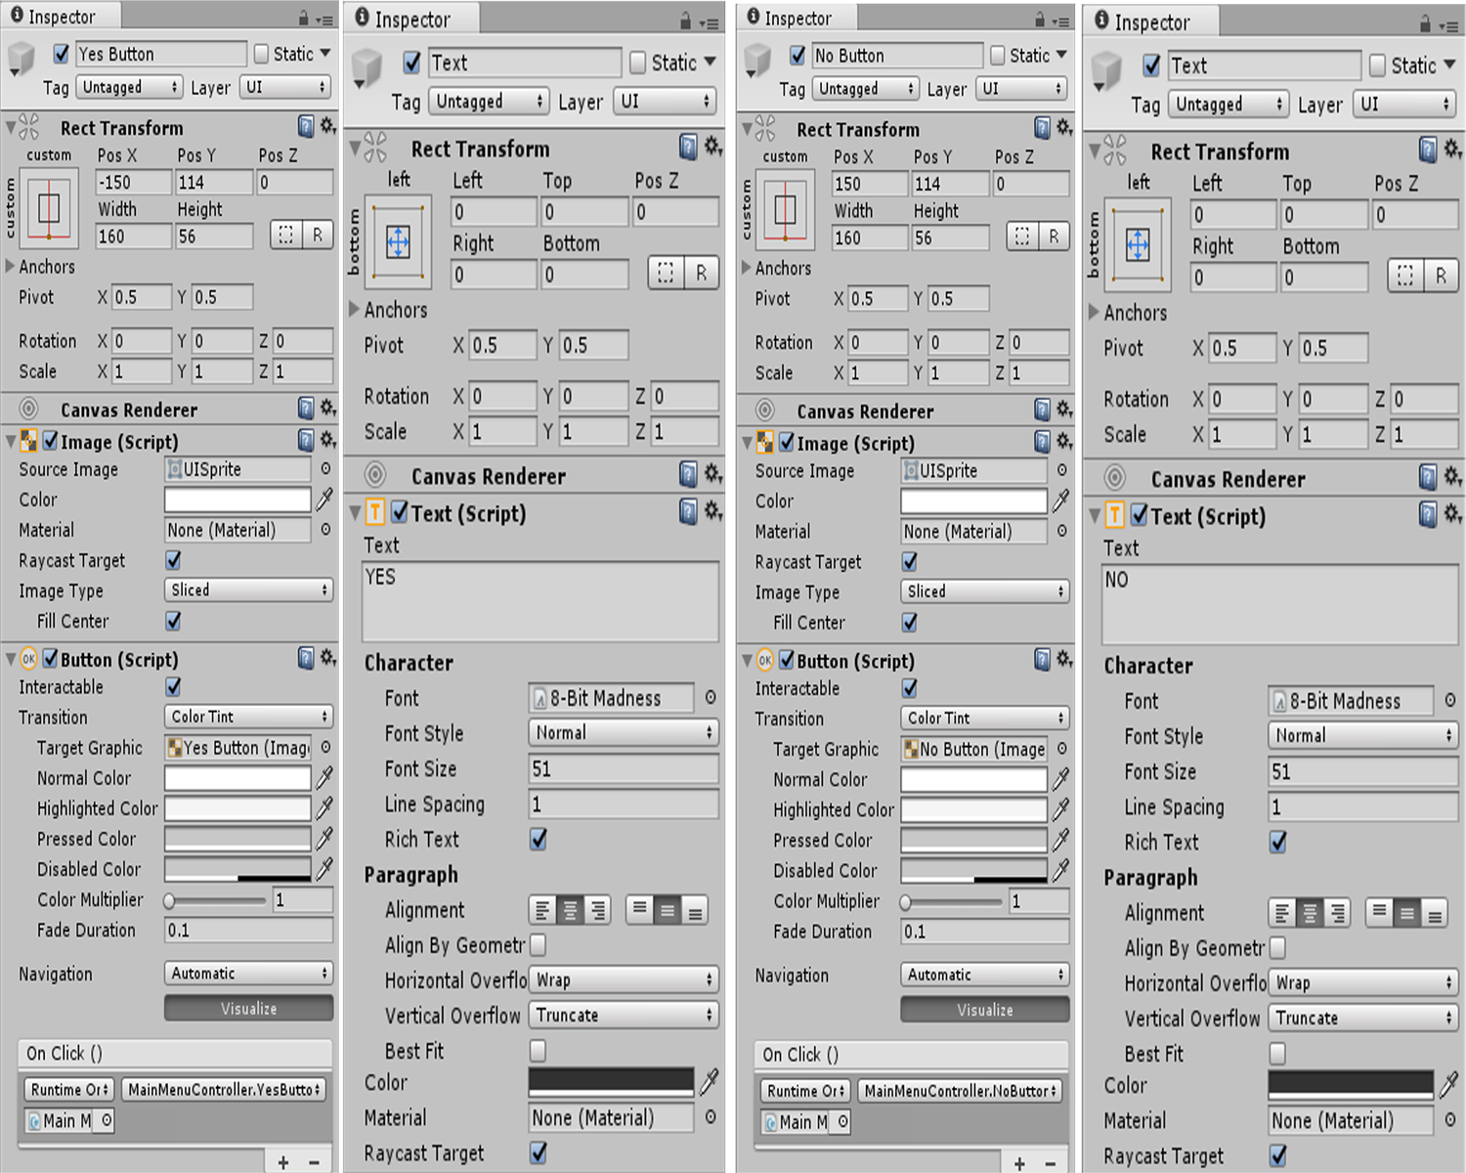Screen dimensions: 1466x1173
Task: Open Vertical Overflow Truncate dropdown in YES Text inspector
Action: tap(624, 1016)
